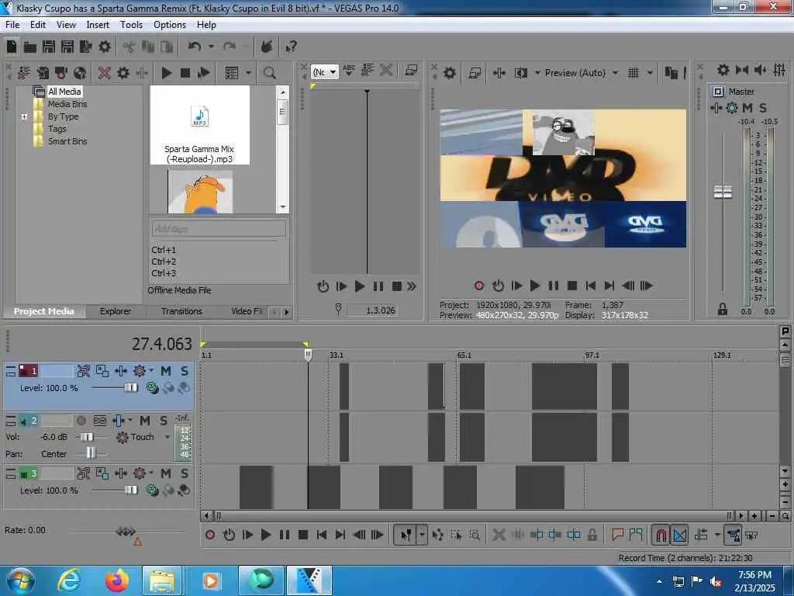Open track 2 Touch automation dropdown
Viewport: 794px width, 596px height.
tap(167, 437)
